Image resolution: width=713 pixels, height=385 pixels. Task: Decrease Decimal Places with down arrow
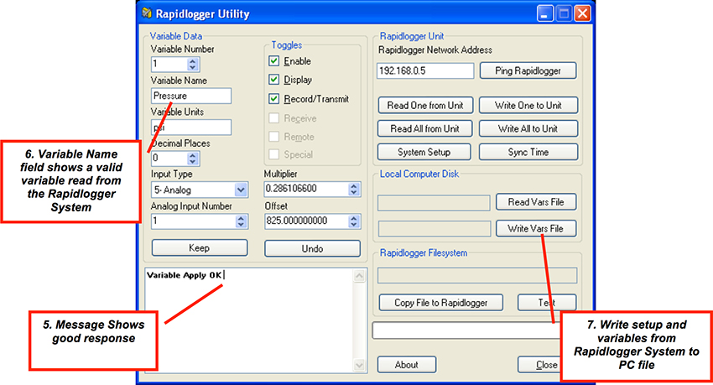(193, 161)
